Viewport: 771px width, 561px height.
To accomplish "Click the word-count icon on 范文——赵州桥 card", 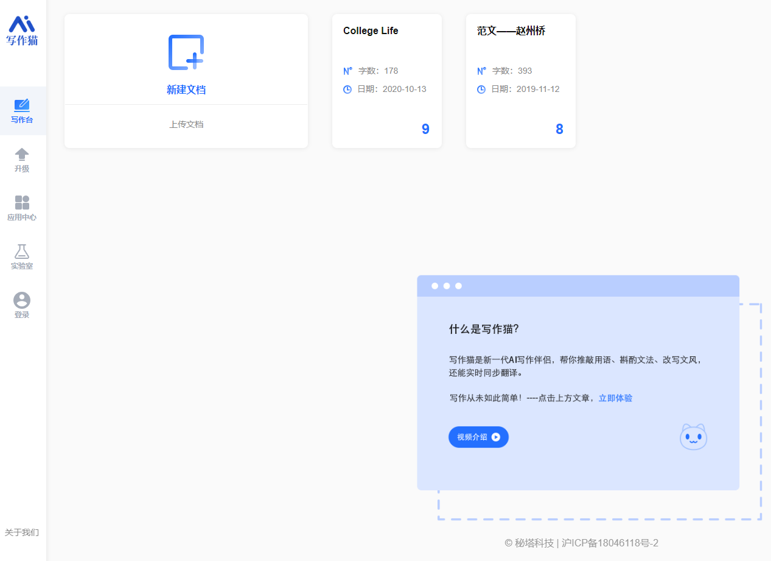I will [x=481, y=70].
